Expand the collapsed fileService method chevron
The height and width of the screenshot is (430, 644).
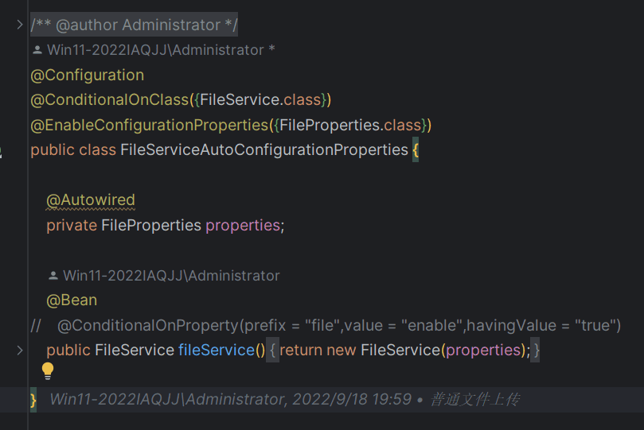point(19,350)
